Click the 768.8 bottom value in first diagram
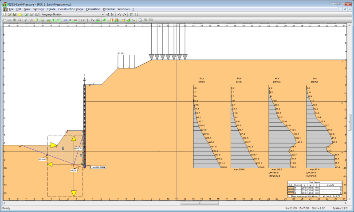Viewport: 354px width, 212px height. pos(224,167)
